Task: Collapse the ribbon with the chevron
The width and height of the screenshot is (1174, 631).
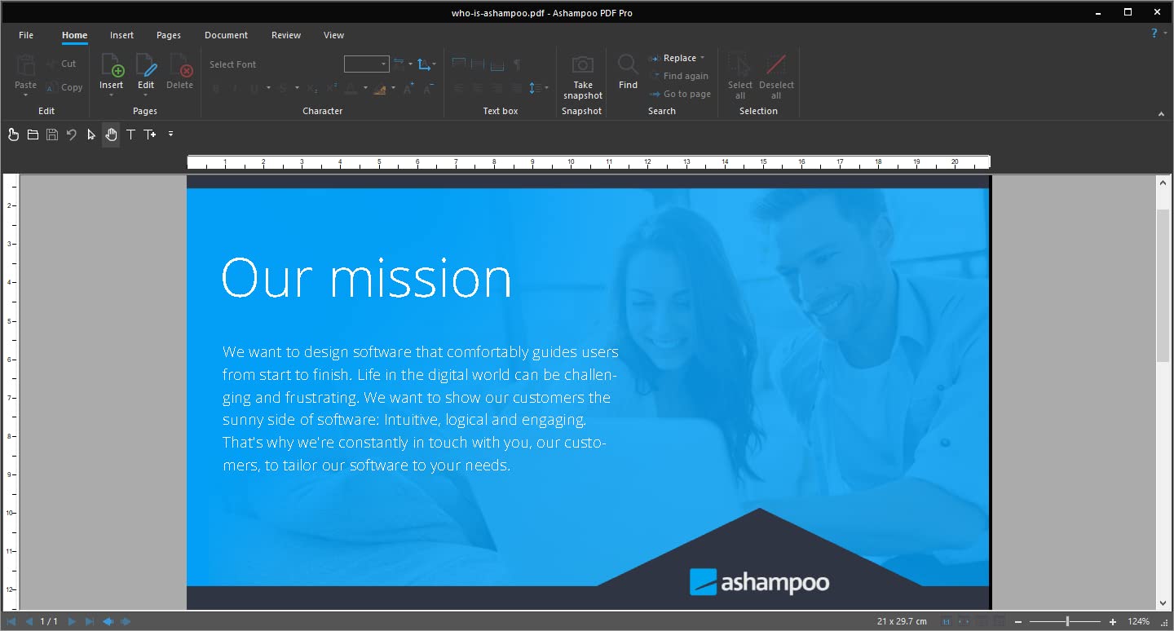Action: tap(1161, 115)
